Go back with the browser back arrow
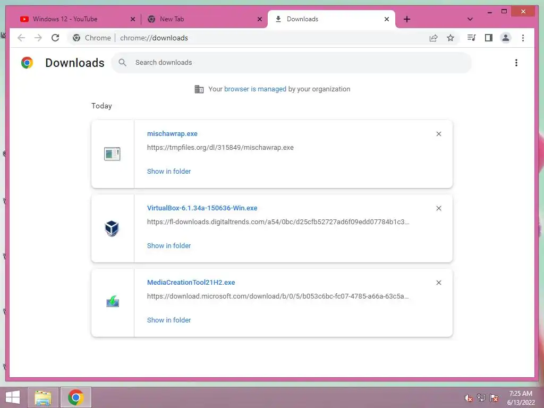 21,38
